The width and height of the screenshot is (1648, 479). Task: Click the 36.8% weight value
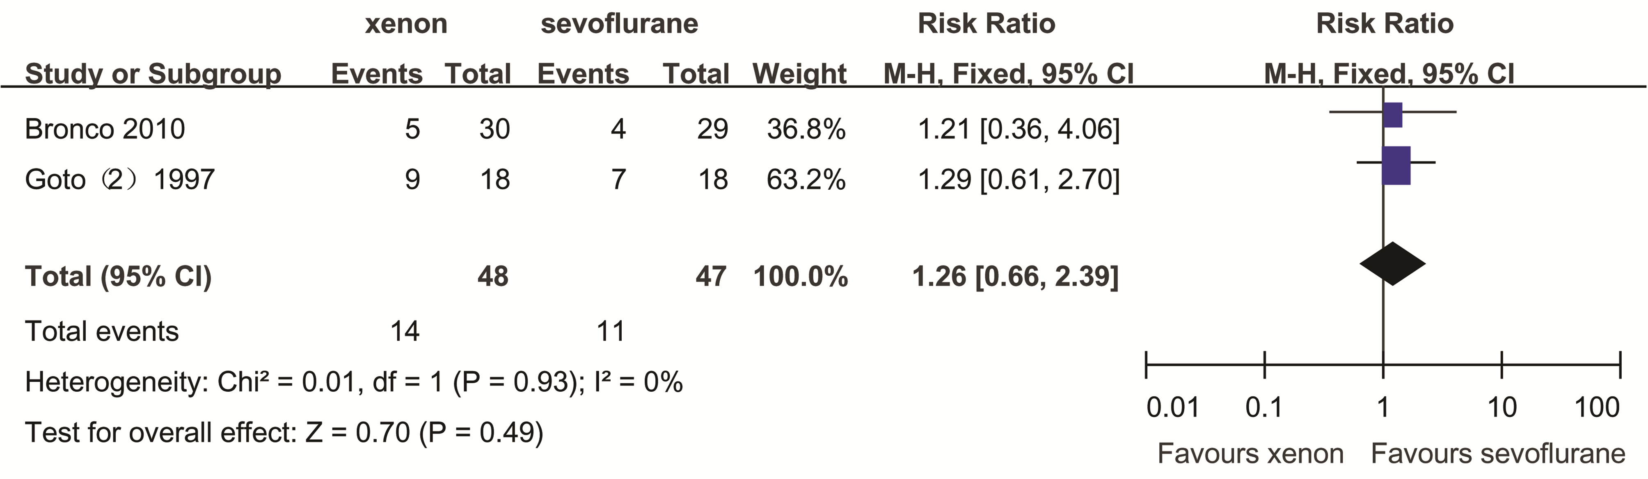pyautogui.click(x=806, y=129)
